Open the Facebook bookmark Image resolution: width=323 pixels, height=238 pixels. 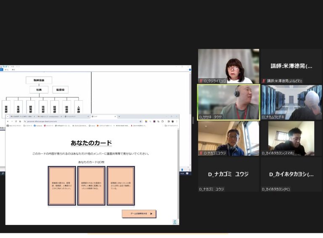tap(38, 126)
